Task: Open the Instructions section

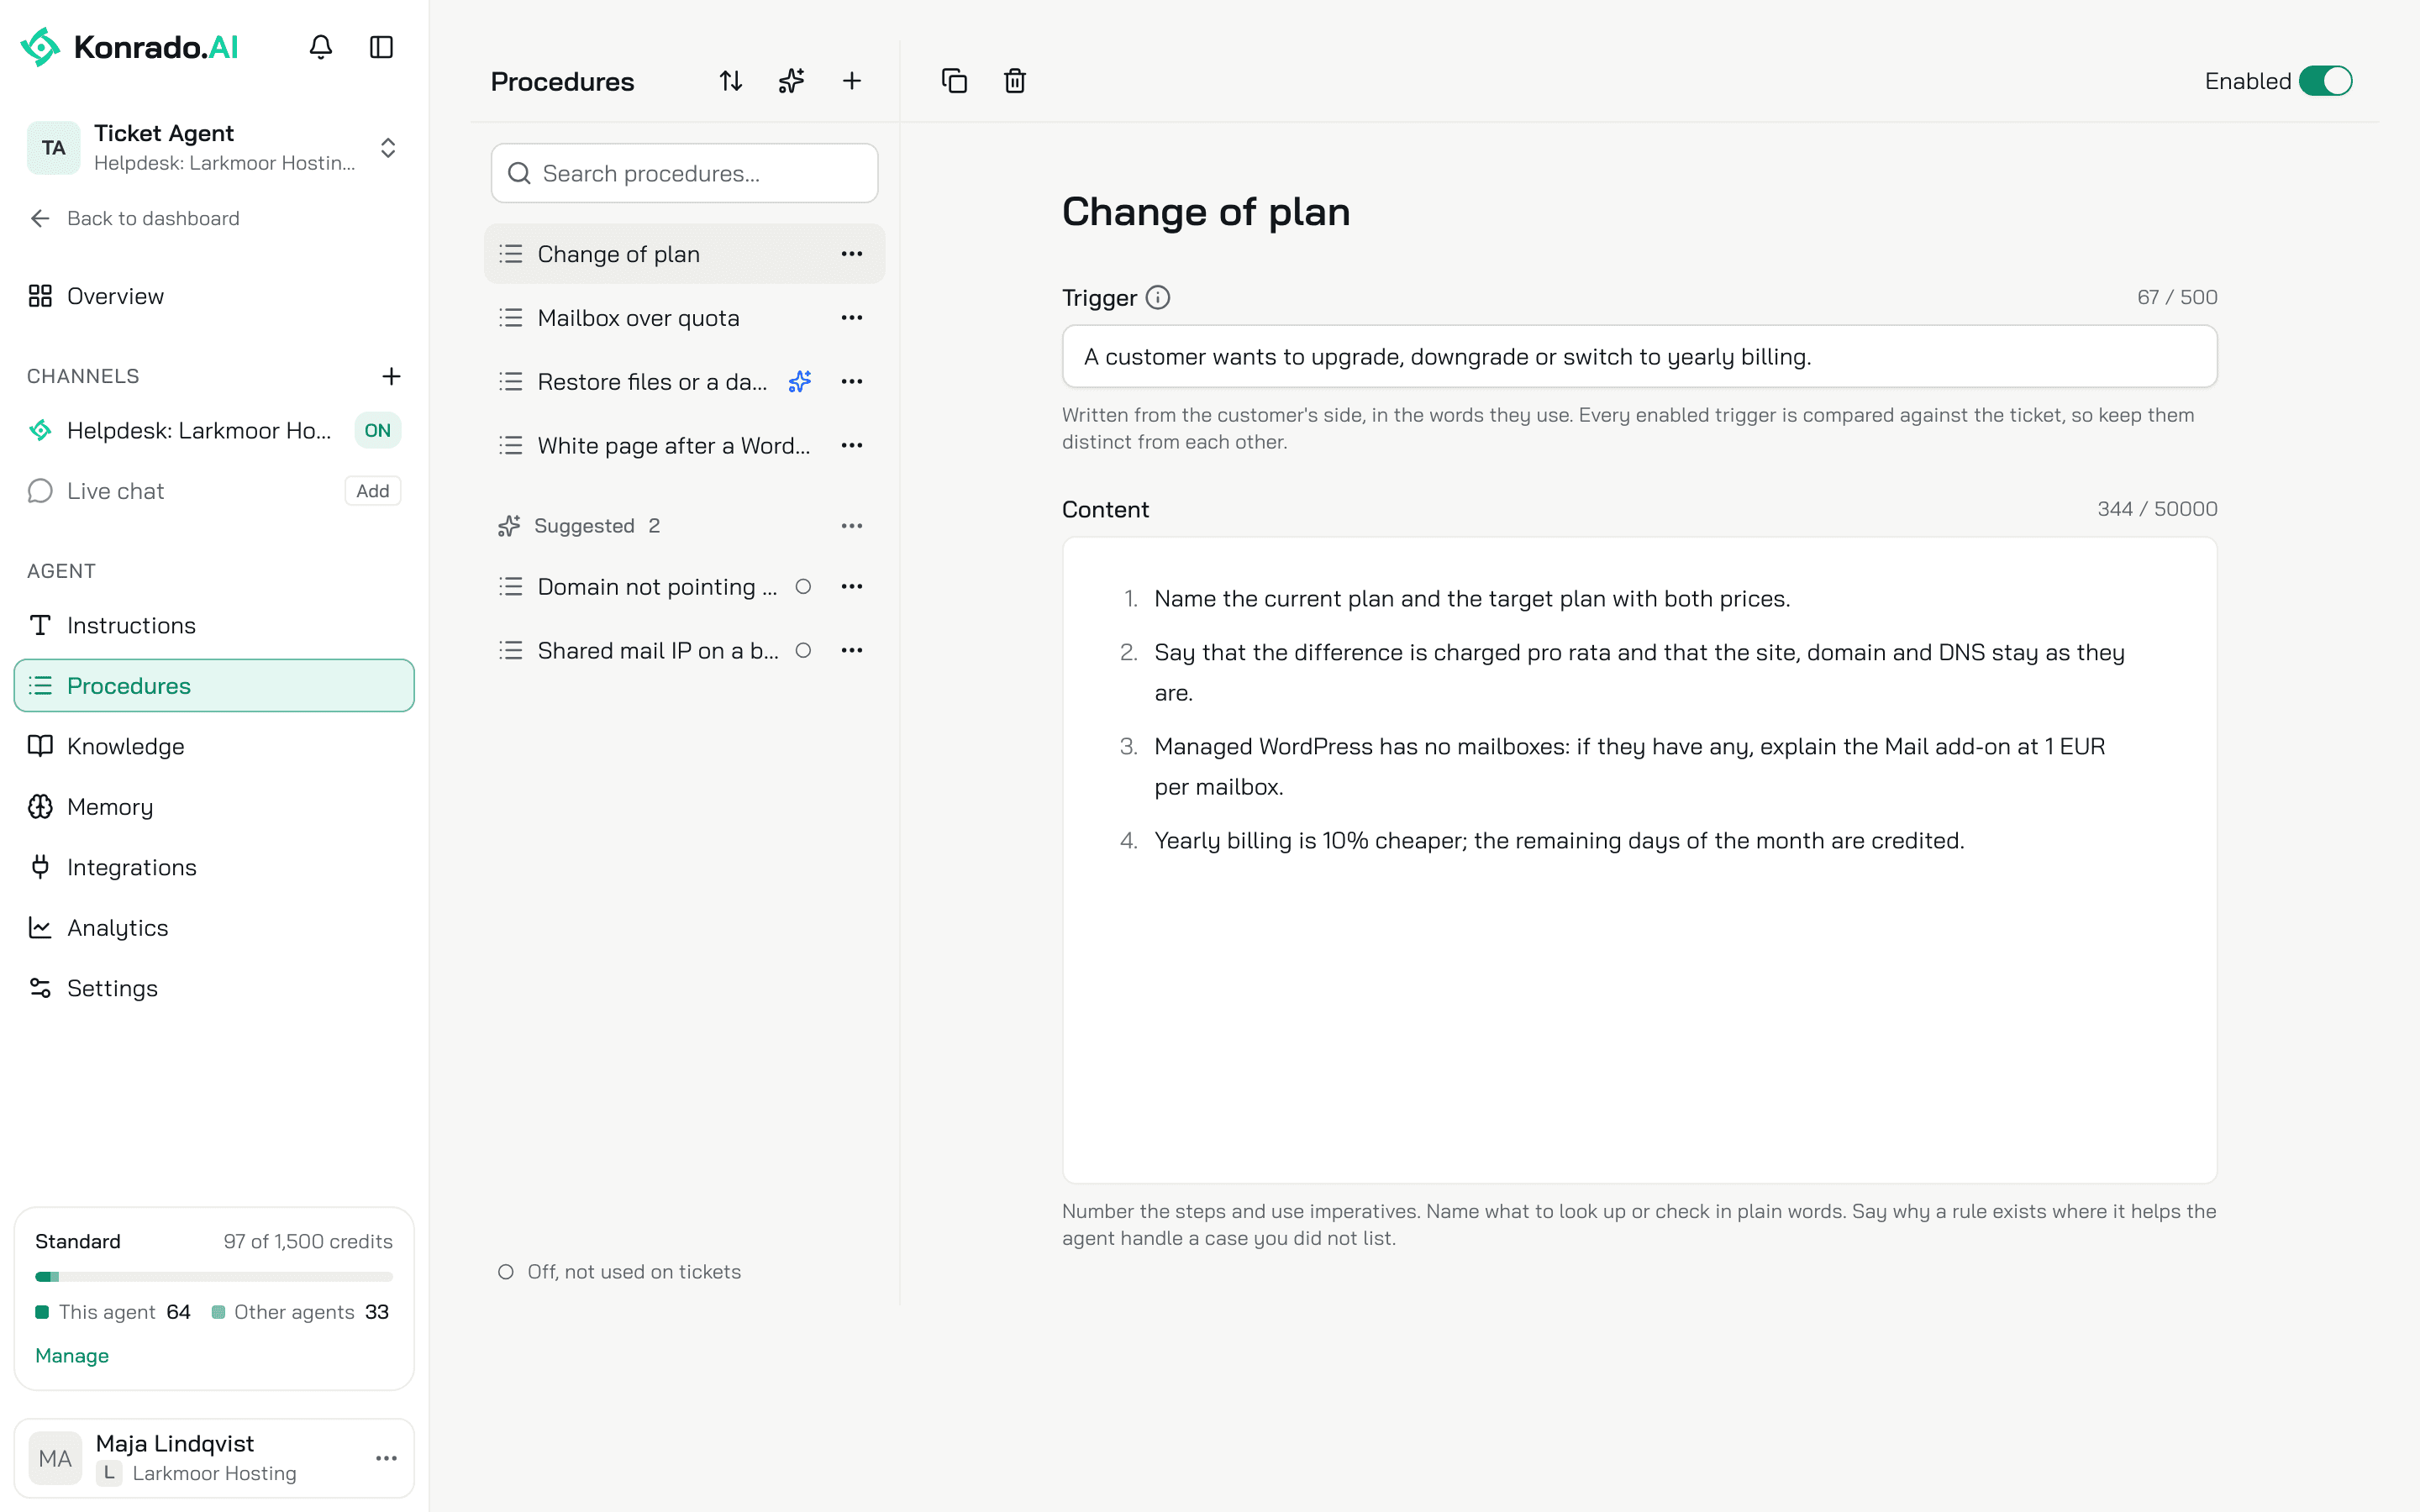Action: point(214,625)
